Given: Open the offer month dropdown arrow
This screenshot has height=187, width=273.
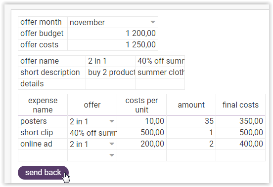Looking at the screenshot, I should (153, 22).
